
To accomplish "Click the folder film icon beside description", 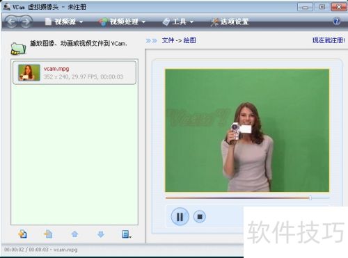I will (x=18, y=49).
